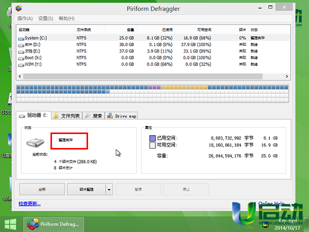This screenshot has height=232, width=309.
Task: Click the magnifier icon on 搜索 tab
Action: click(88, 116)
